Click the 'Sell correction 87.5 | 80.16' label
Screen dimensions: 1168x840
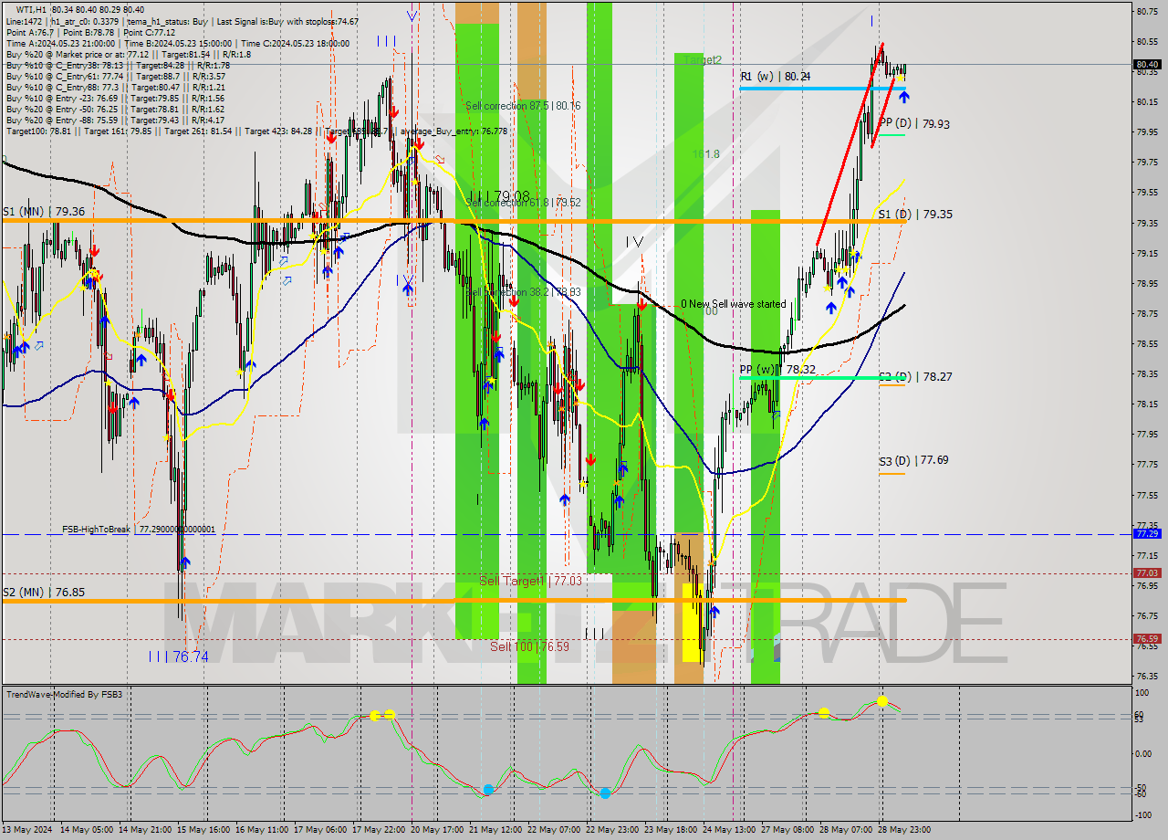(523, 106)
